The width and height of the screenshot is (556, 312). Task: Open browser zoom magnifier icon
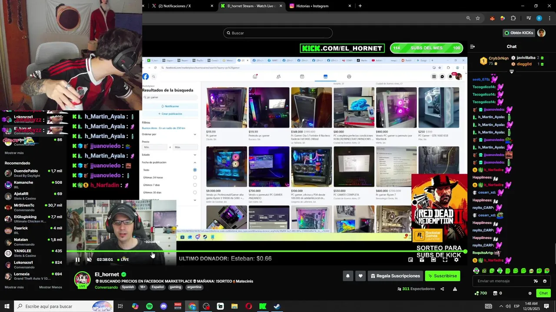point(468,18)
